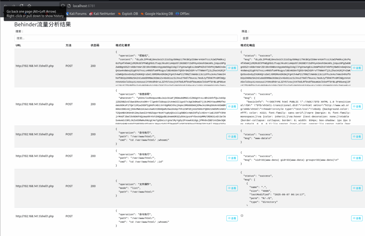
Task: Click the 格式化响应 column header
Action: point(248,45)
